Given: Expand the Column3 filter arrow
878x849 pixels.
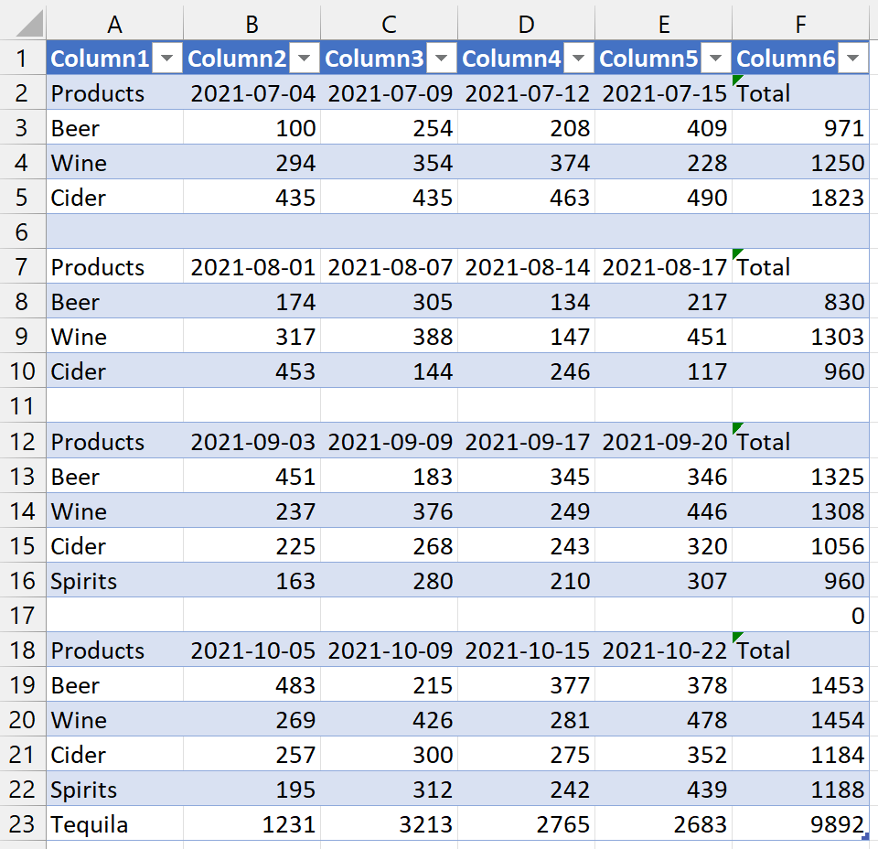Looking at the screenshot, I should (x=441, y=58).
